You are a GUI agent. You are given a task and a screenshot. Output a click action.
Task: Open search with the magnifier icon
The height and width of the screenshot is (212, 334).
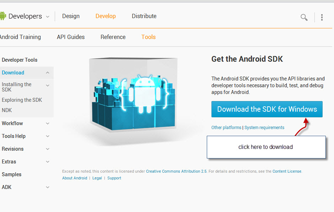point(304,17)
